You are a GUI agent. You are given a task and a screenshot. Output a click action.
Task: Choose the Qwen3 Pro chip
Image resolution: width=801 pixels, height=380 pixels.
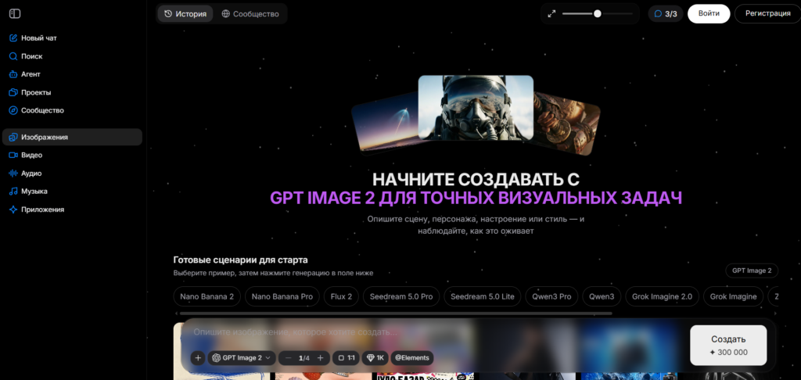point(551,296)
